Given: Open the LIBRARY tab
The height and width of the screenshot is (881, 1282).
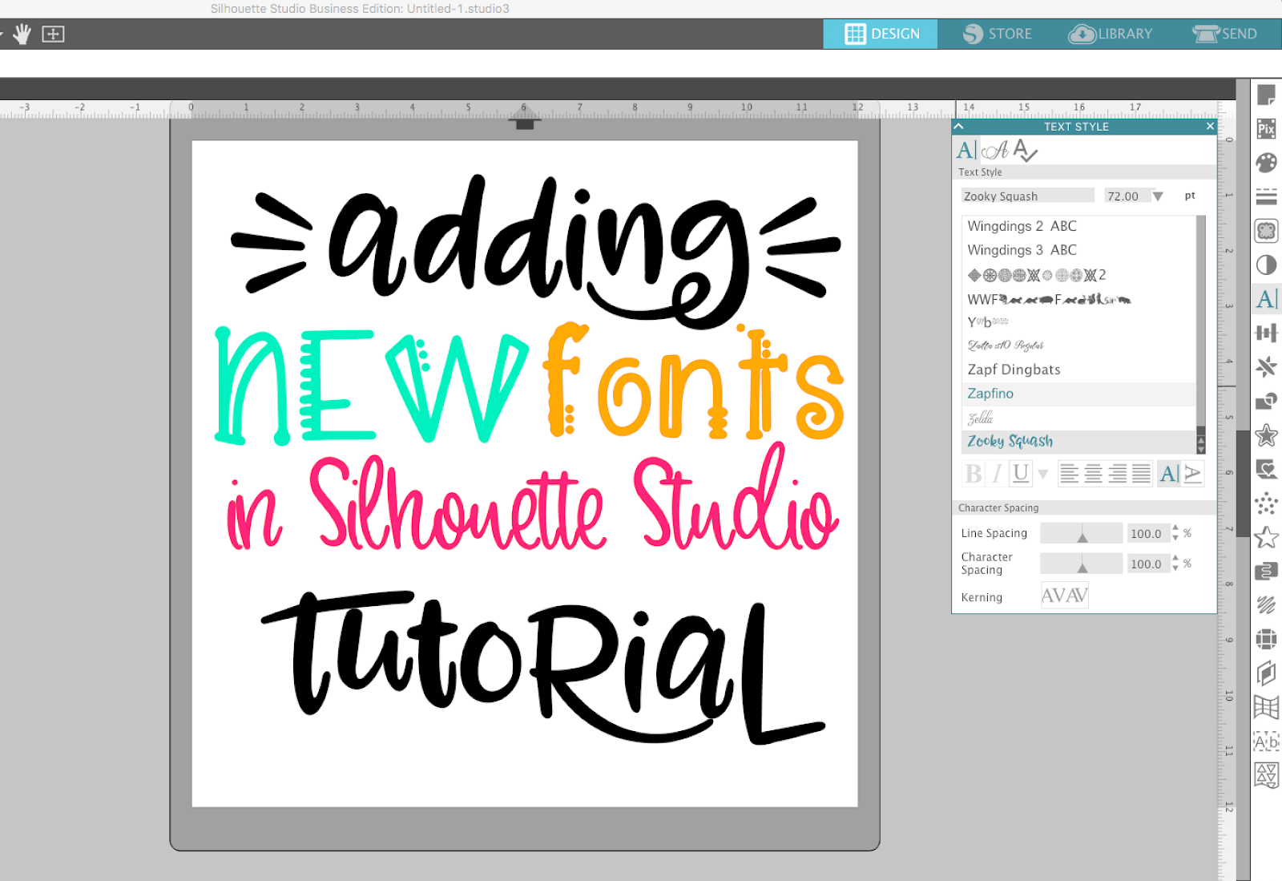Looking at the screenshot, I should click(x=1111, y=34).
